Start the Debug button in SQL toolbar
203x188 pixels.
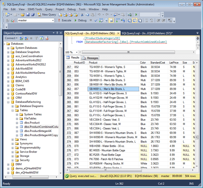(81, 20)
